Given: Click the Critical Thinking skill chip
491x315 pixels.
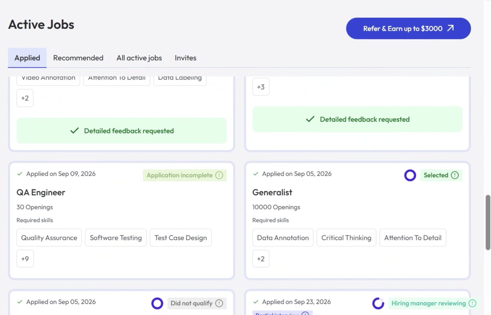Looking at the screenshot, I should (346, 238).
